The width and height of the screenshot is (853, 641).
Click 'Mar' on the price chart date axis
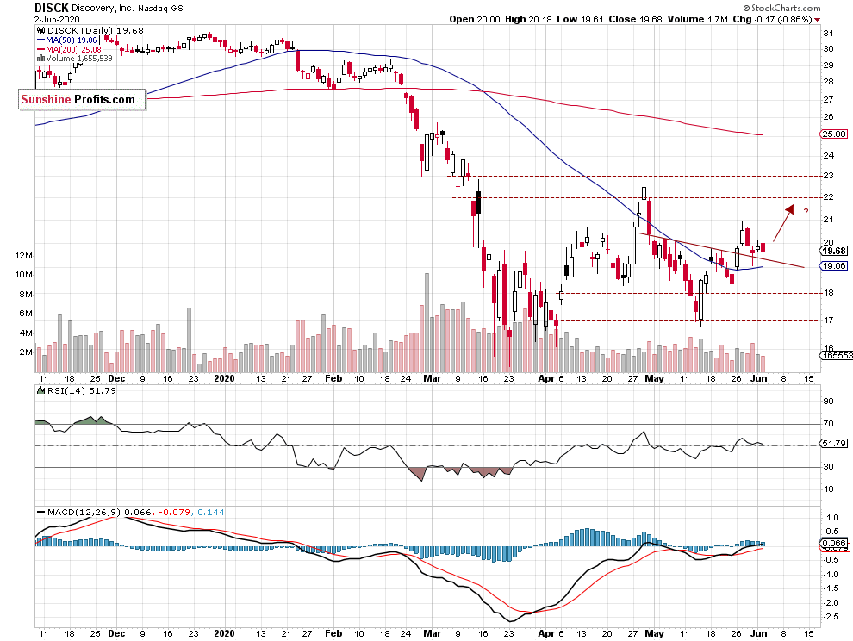(x=432, y=378)
